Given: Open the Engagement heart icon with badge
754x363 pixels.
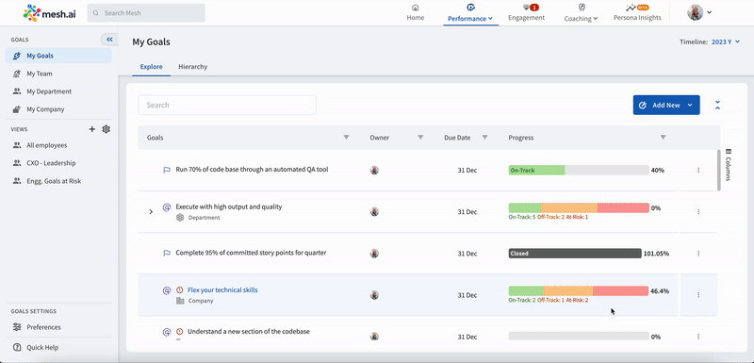Looking at the screenshot, I should click(x=526, y=8).
